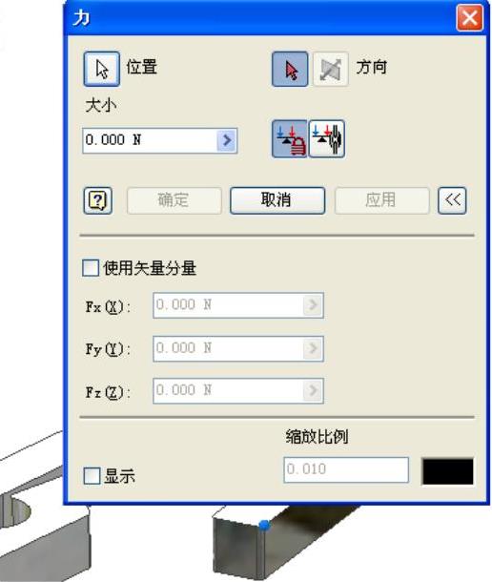
Task: Select the 位置 location picker arrow
Action: [102, 69]
